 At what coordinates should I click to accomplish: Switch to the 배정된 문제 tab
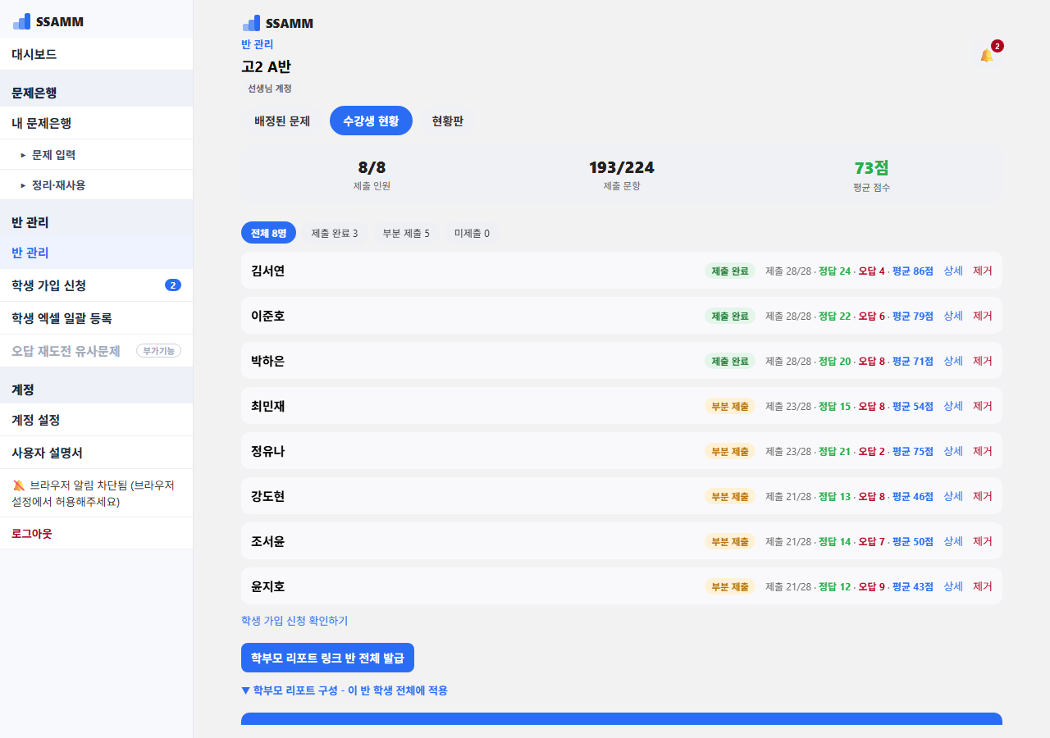pos(282,121)
